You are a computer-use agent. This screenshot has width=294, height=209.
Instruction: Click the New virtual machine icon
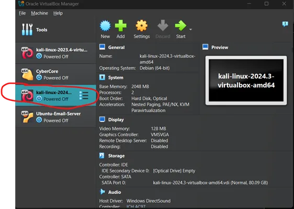point(105,26)
